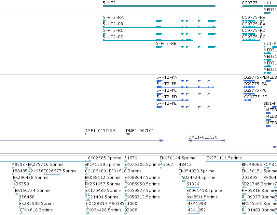Screen dimensions: 277x215
Task: Select feature label 4341998
Action: (x=197, y=204)
